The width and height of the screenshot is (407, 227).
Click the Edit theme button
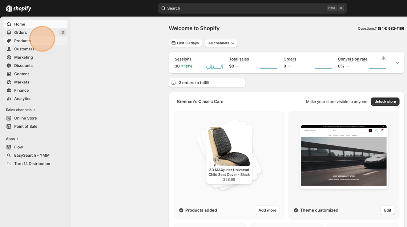pyautogui.click(x=387, y=210)
